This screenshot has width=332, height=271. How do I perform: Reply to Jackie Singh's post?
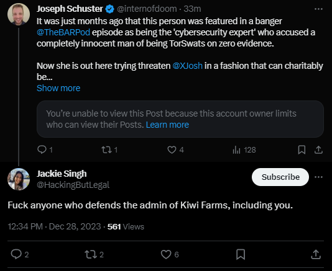16,254
